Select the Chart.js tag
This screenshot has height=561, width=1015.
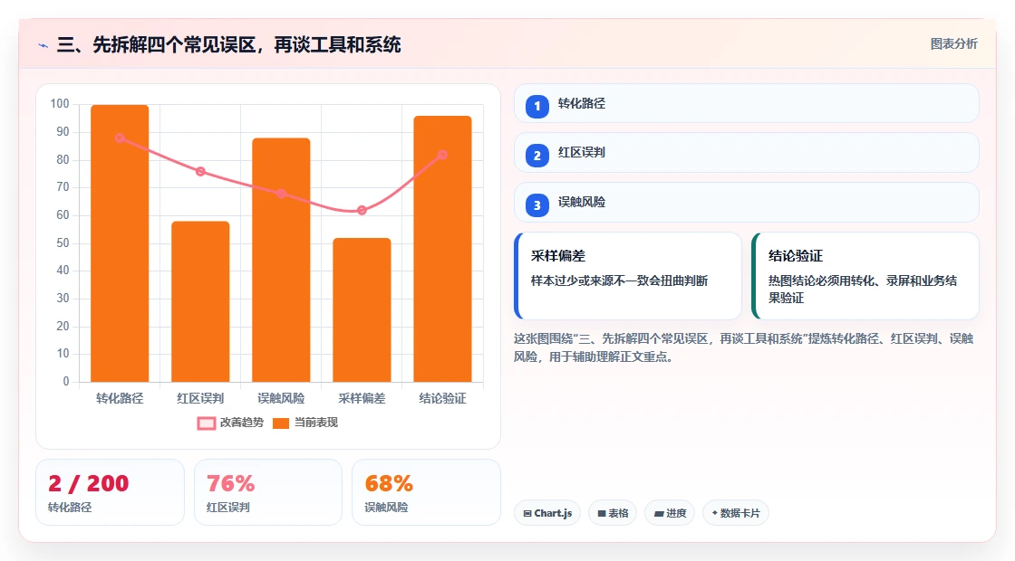pos(547,513)
